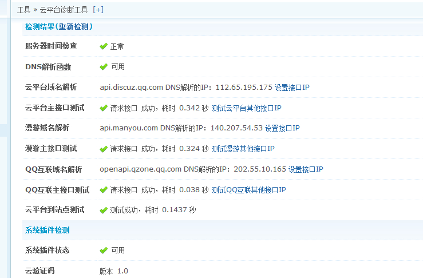Select the 云平台诊断工具 breadcrumb text

coord(64,10)
